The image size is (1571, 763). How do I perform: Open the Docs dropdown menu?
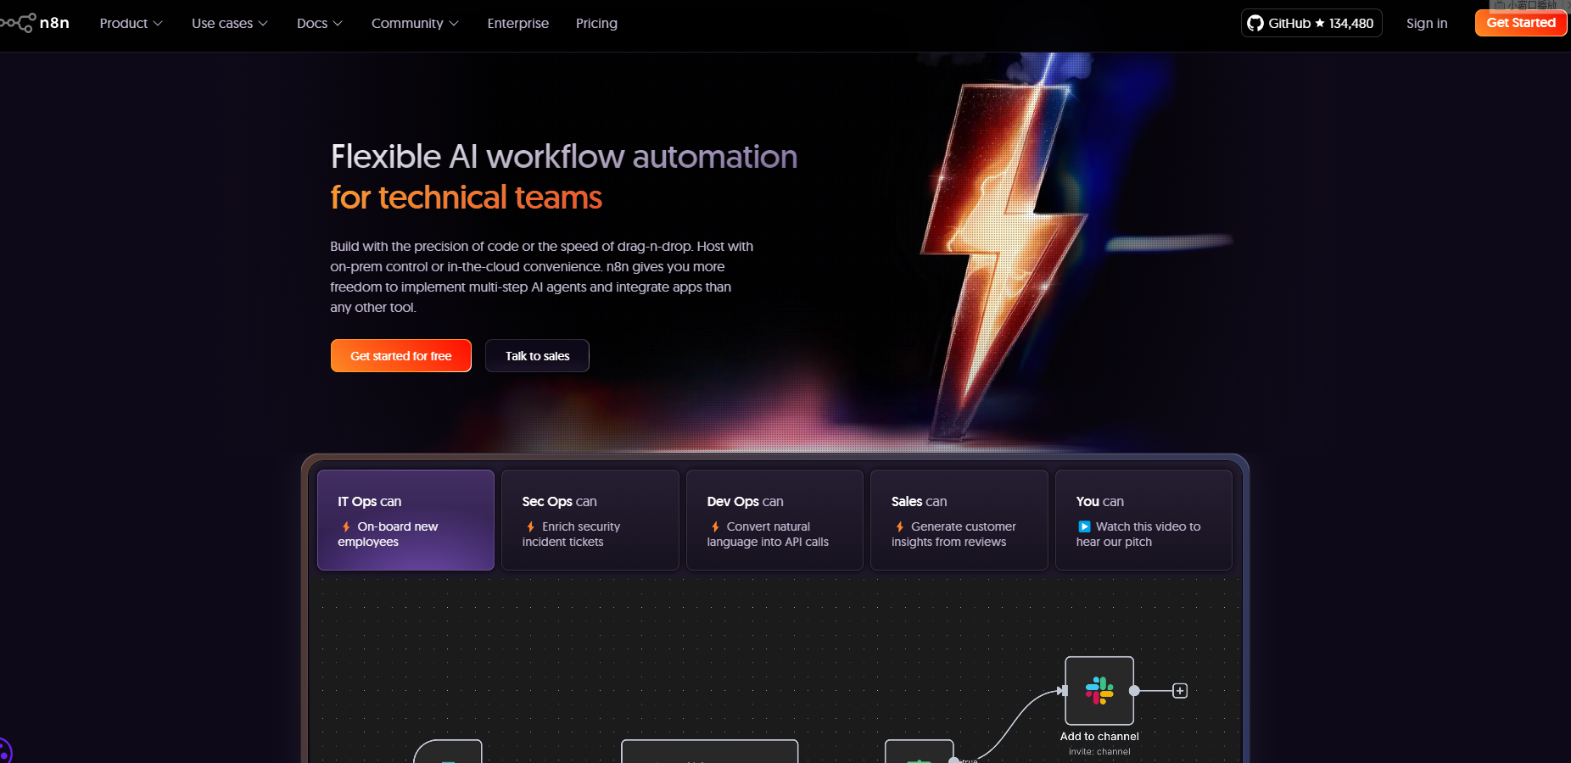pos(319,24)
